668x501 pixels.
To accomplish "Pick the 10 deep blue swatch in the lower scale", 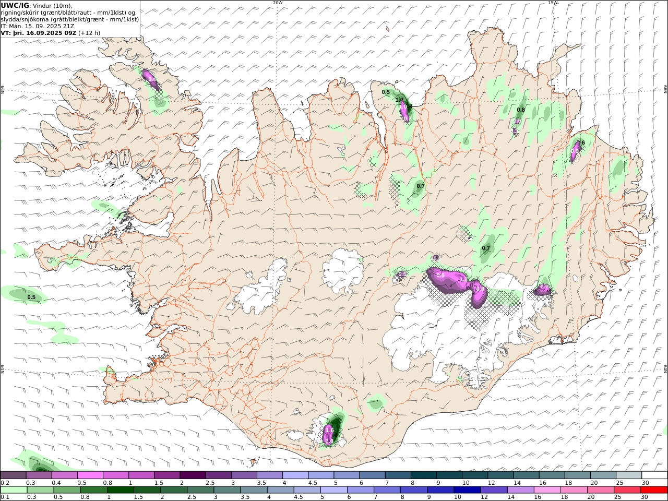I will 467,490.
